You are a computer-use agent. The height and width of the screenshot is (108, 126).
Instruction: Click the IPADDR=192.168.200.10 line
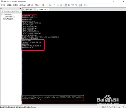pyautogui.click(x=32, y=42)
